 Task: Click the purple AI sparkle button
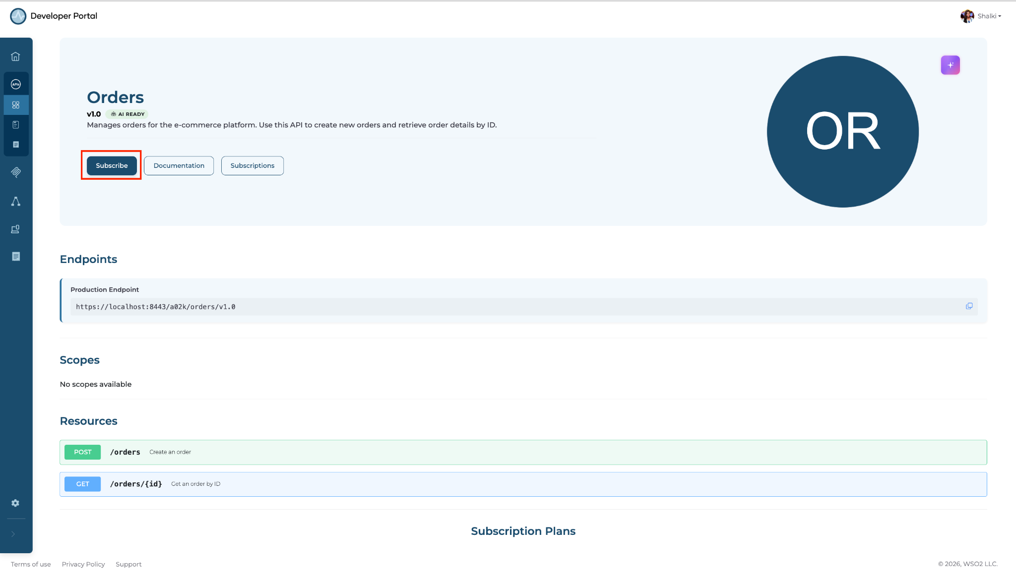tap(951, 65)
